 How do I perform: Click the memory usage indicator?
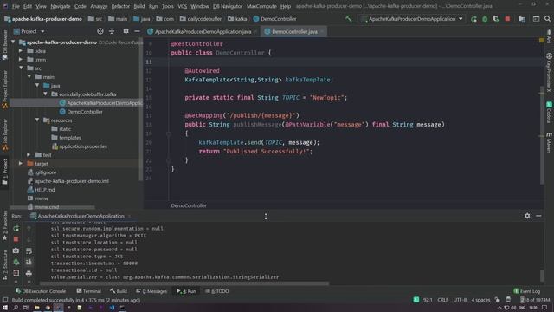tap(535, 300)
